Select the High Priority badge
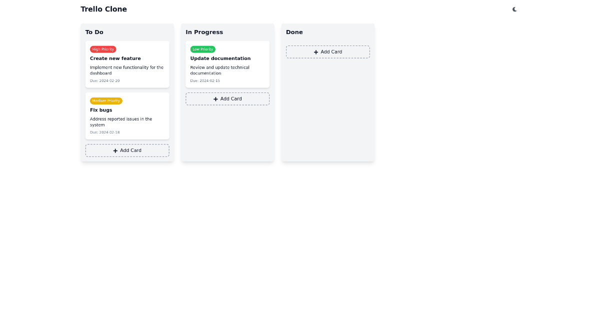Image resolution: width=600 pixels, height=315 pixels. coord(103,49)
